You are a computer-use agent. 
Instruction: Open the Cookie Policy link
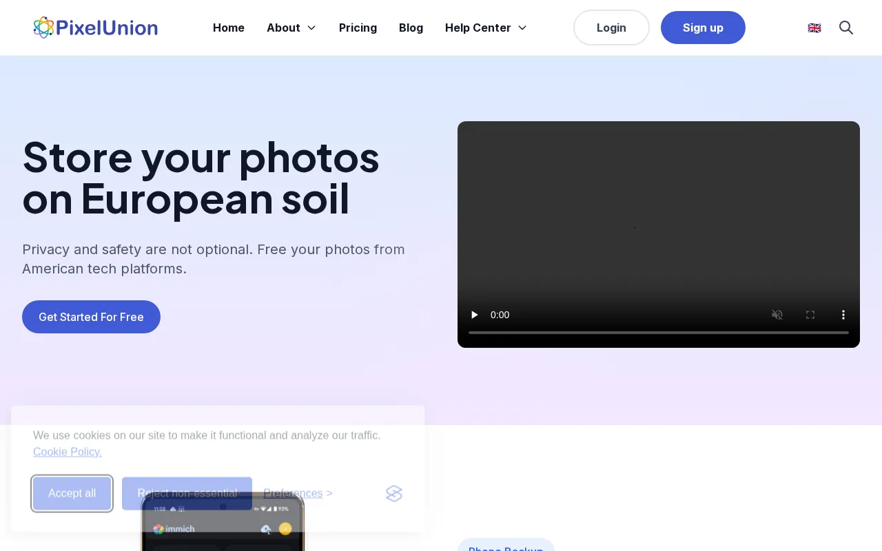pyautogui.click(x=68, y=452)
